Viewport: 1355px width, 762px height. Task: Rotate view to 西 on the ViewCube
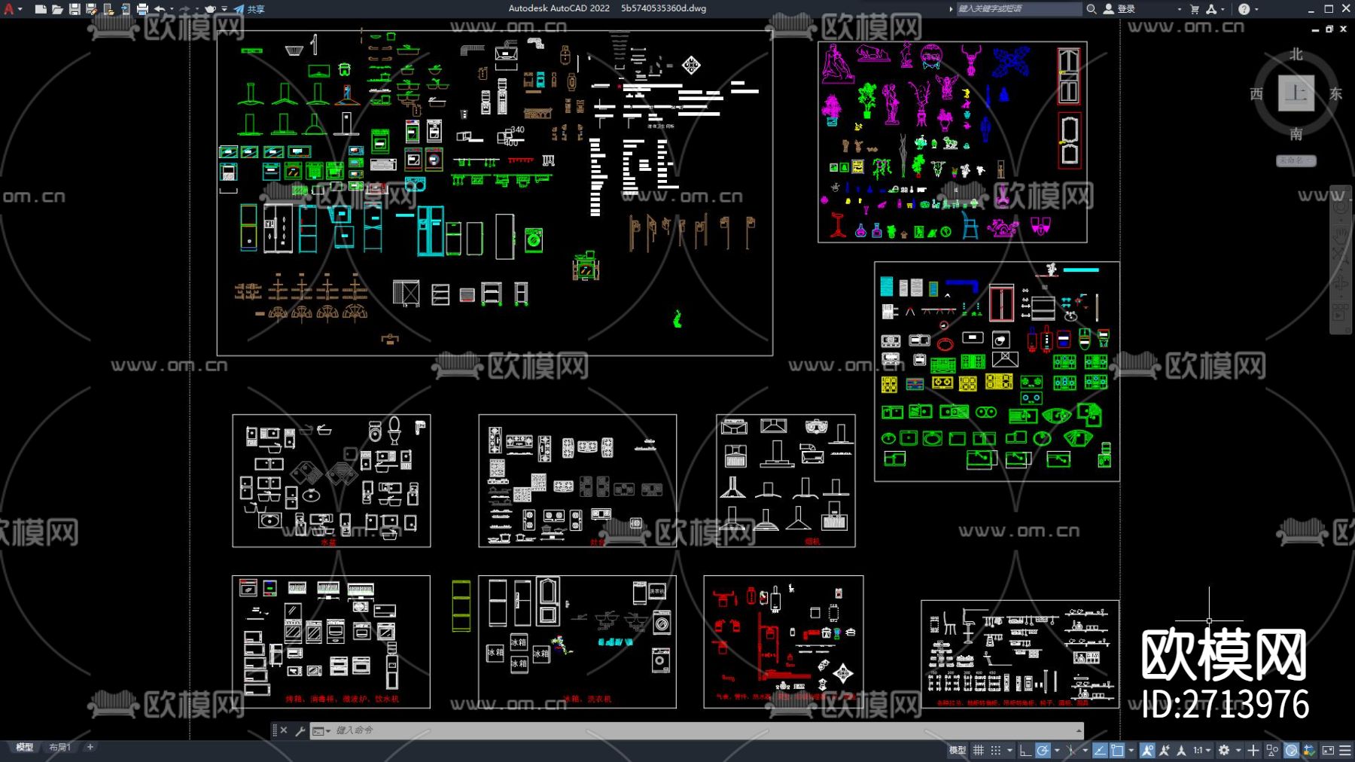1256,93
